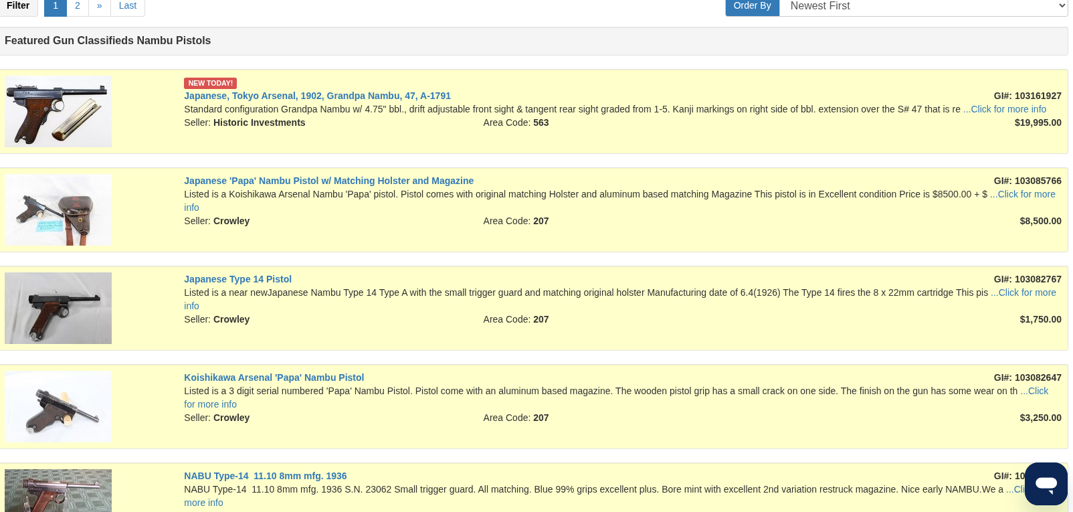
Task: Click more info link on Type 14 Pistol listing
Action: tap(1023, 292)
